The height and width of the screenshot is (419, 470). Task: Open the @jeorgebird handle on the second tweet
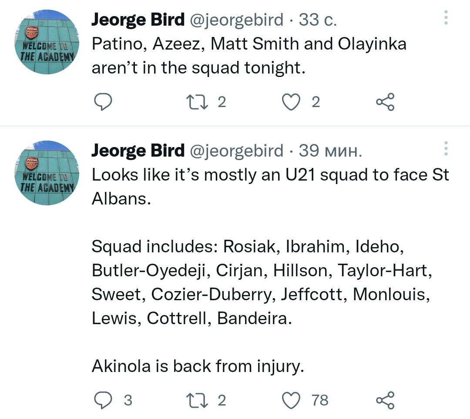coord(235,151)
